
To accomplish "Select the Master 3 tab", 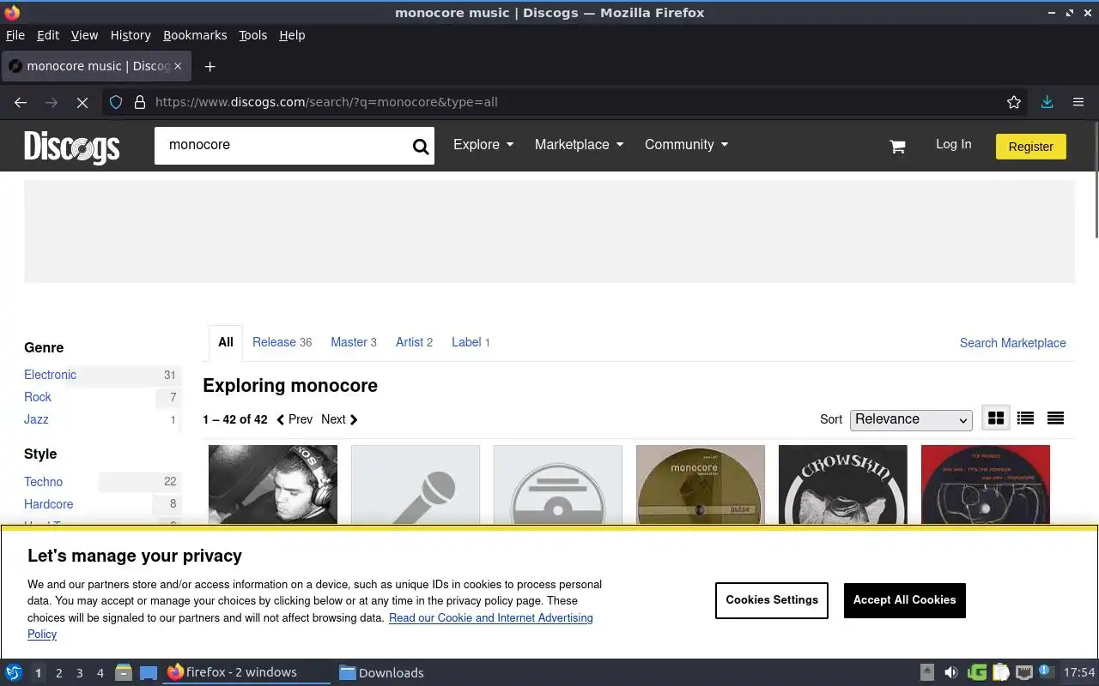I will 354,342.
